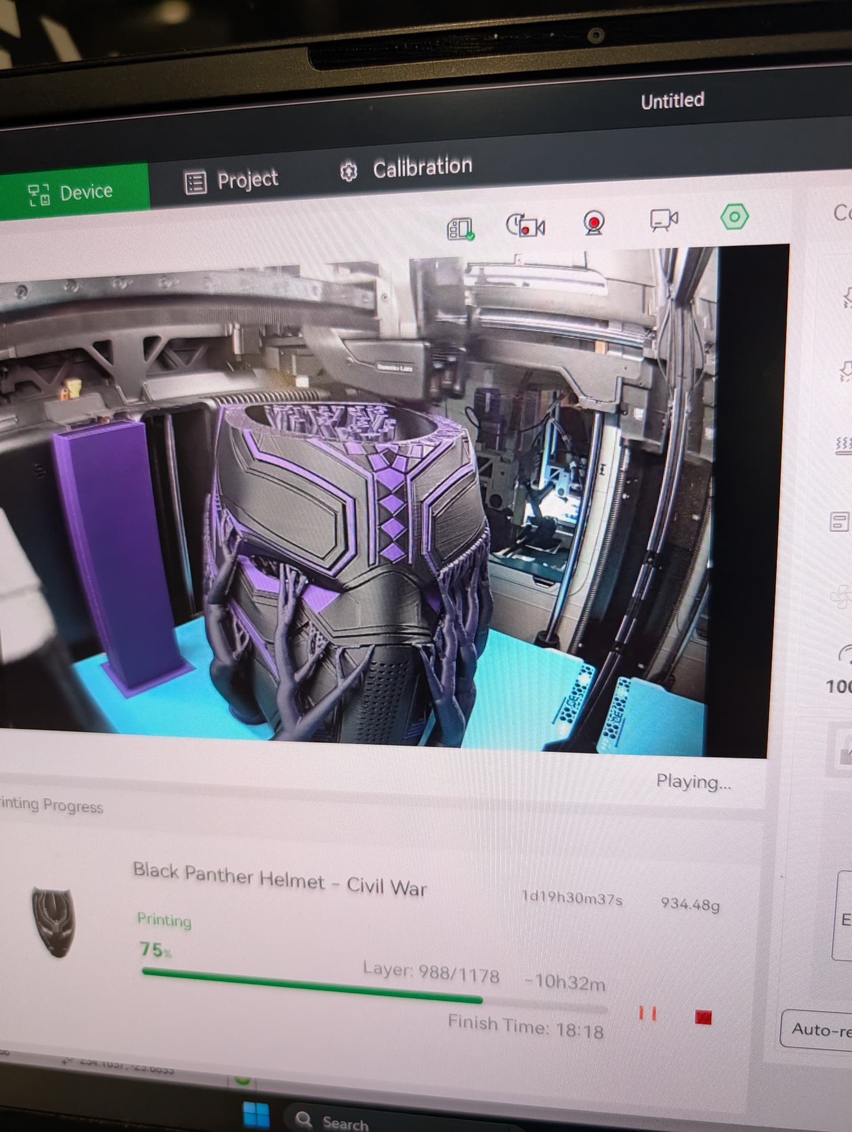The image size is (852, 1132).
Task: Click the SD card storage status icon
Action: click(460, 228)
